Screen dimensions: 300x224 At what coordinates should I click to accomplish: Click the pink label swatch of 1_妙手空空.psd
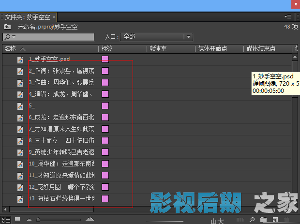point(105,60)
